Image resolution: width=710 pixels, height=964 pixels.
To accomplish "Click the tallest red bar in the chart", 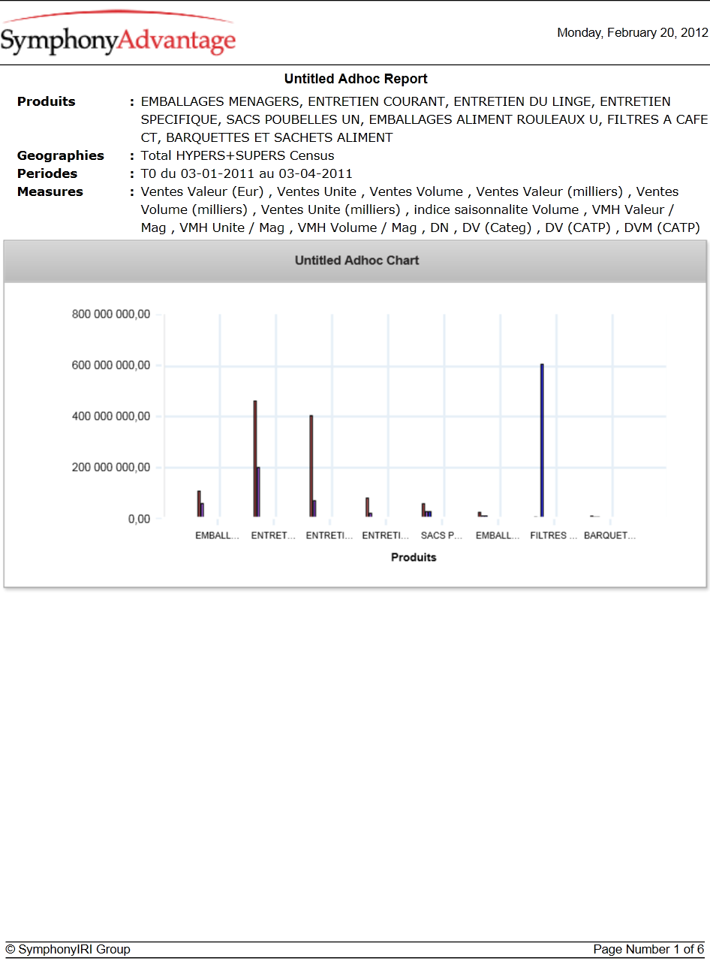I will click(x=255, y=459).
